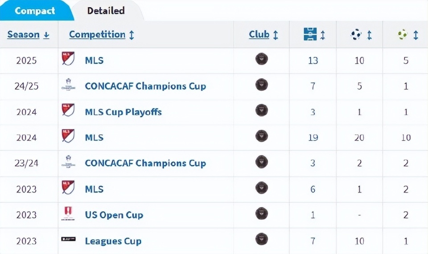This screenshot has height=254, width=428.
Task: Sort by assists green ball icon
Action: 403,35
